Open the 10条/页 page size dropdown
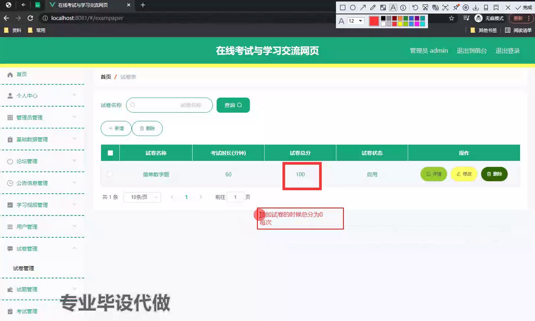The image size is (535, 321). [x=142, y=197]
